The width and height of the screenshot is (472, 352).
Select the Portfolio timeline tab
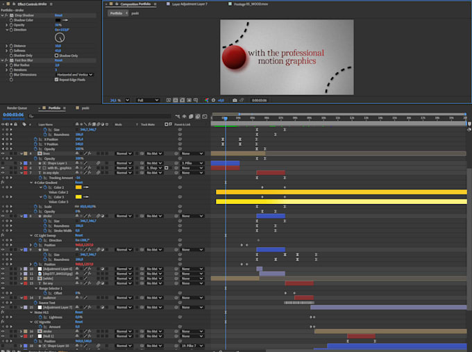[x=54, y=108]
